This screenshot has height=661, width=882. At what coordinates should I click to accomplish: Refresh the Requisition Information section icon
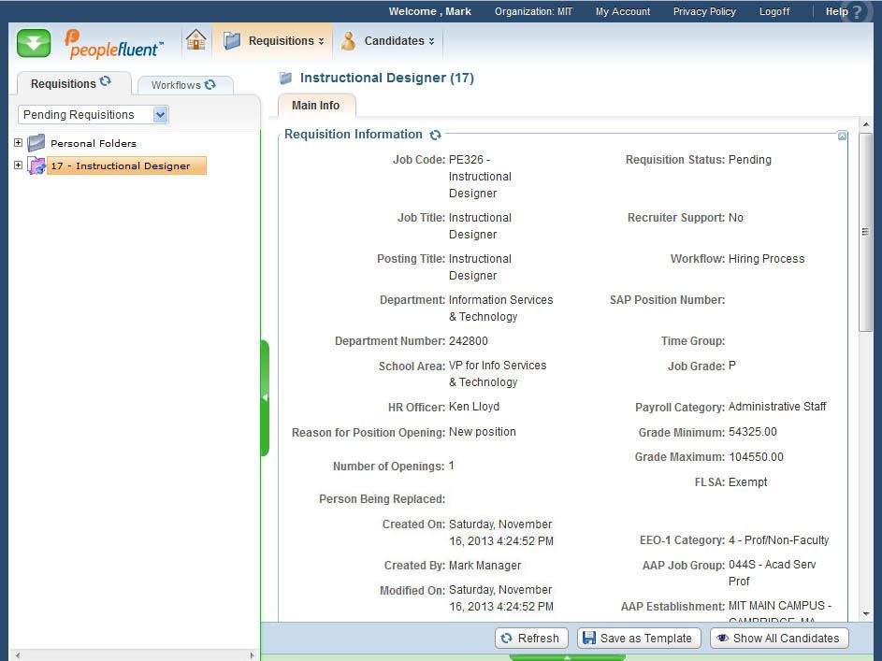pyautogui.click(x=435, y=135)
